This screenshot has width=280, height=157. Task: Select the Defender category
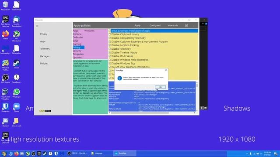(x=78, y=38)
